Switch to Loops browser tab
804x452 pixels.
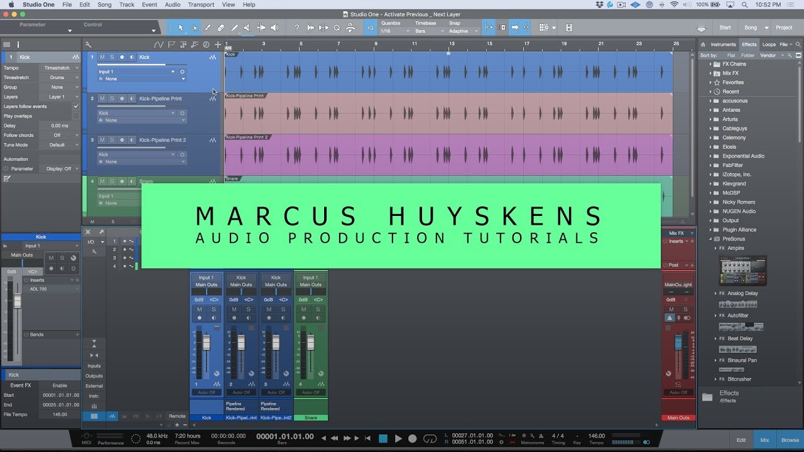click(x=769, y=45)
